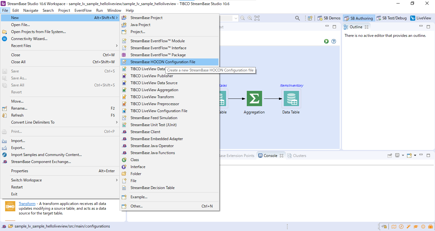The image size is (435, 231).
Task: Choose StreamBase Java Operator
Action: coord(169,146)
